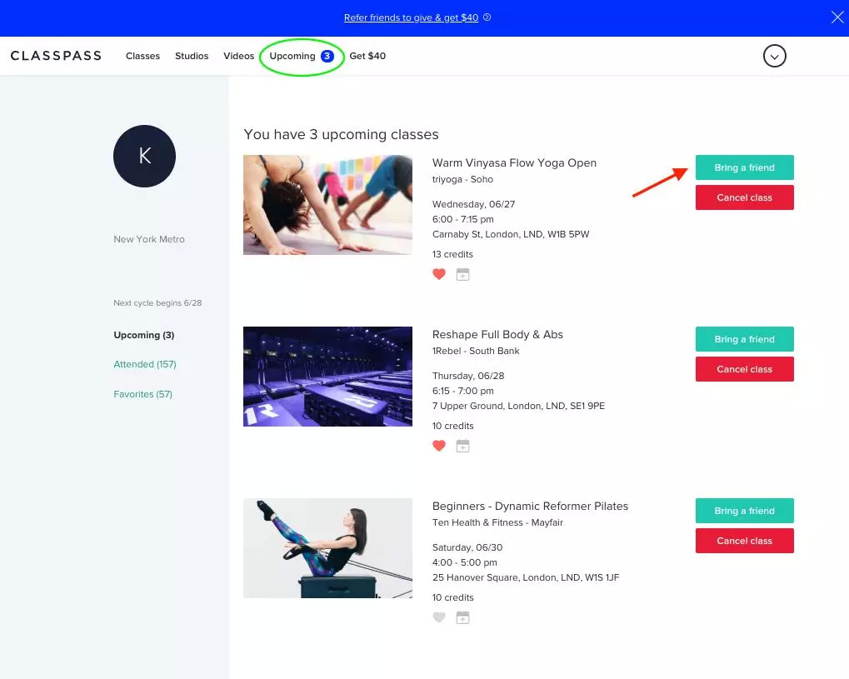The image size is (849, 679).
Task: Select Upcoming (3) in the sidebar
Action: (144, 335)
